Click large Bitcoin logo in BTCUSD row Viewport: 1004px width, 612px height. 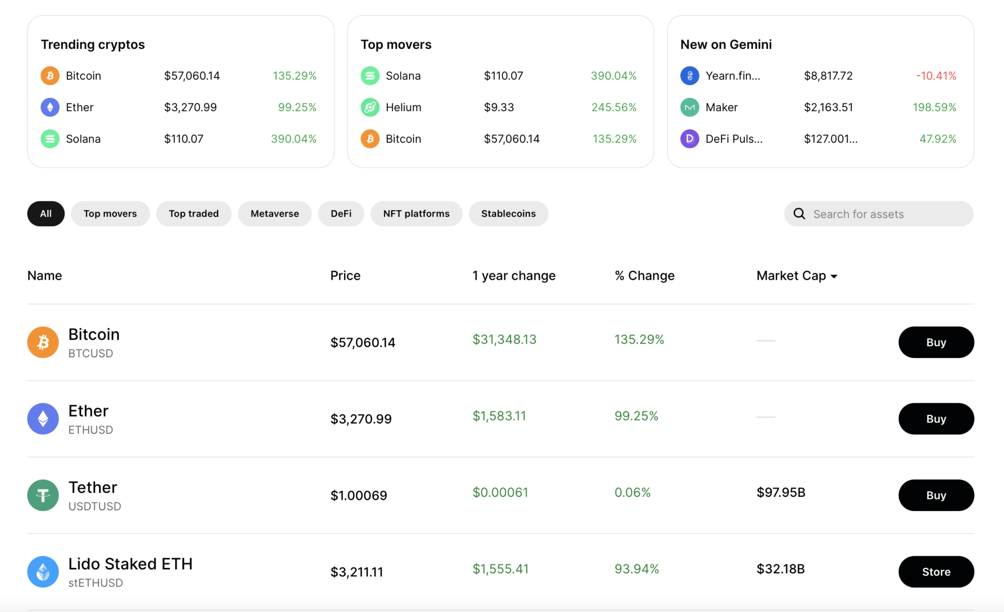(x=43, y=343)
